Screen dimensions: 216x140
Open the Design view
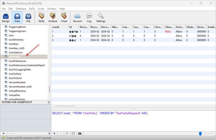tap(6, 18)
